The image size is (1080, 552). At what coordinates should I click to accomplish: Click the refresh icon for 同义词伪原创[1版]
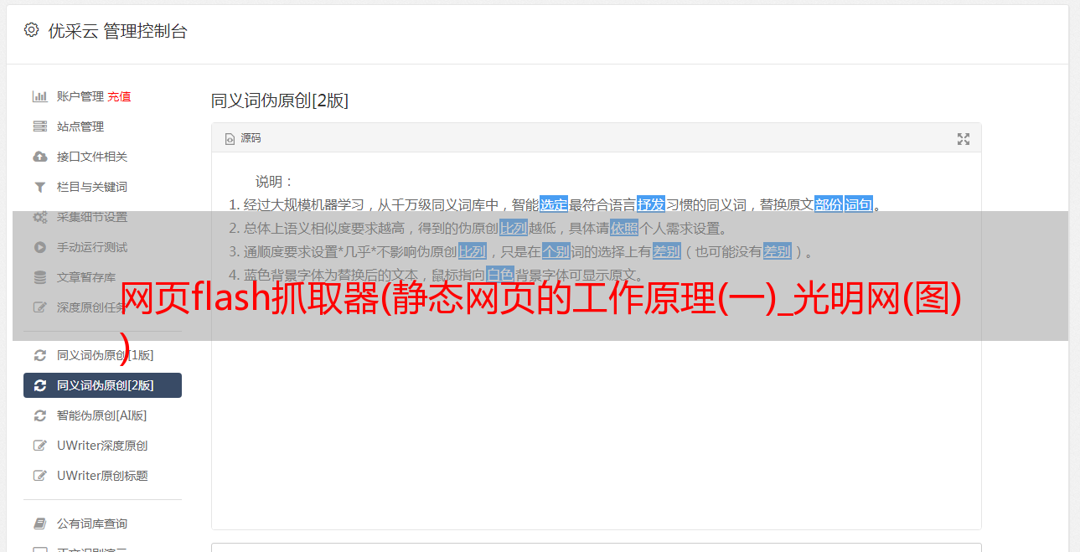pos(39,355)
